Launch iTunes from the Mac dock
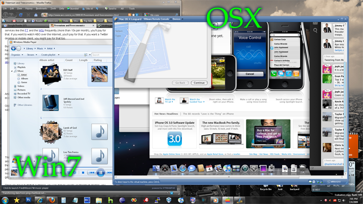Screen dimensions: 363x204 [227, 168]
